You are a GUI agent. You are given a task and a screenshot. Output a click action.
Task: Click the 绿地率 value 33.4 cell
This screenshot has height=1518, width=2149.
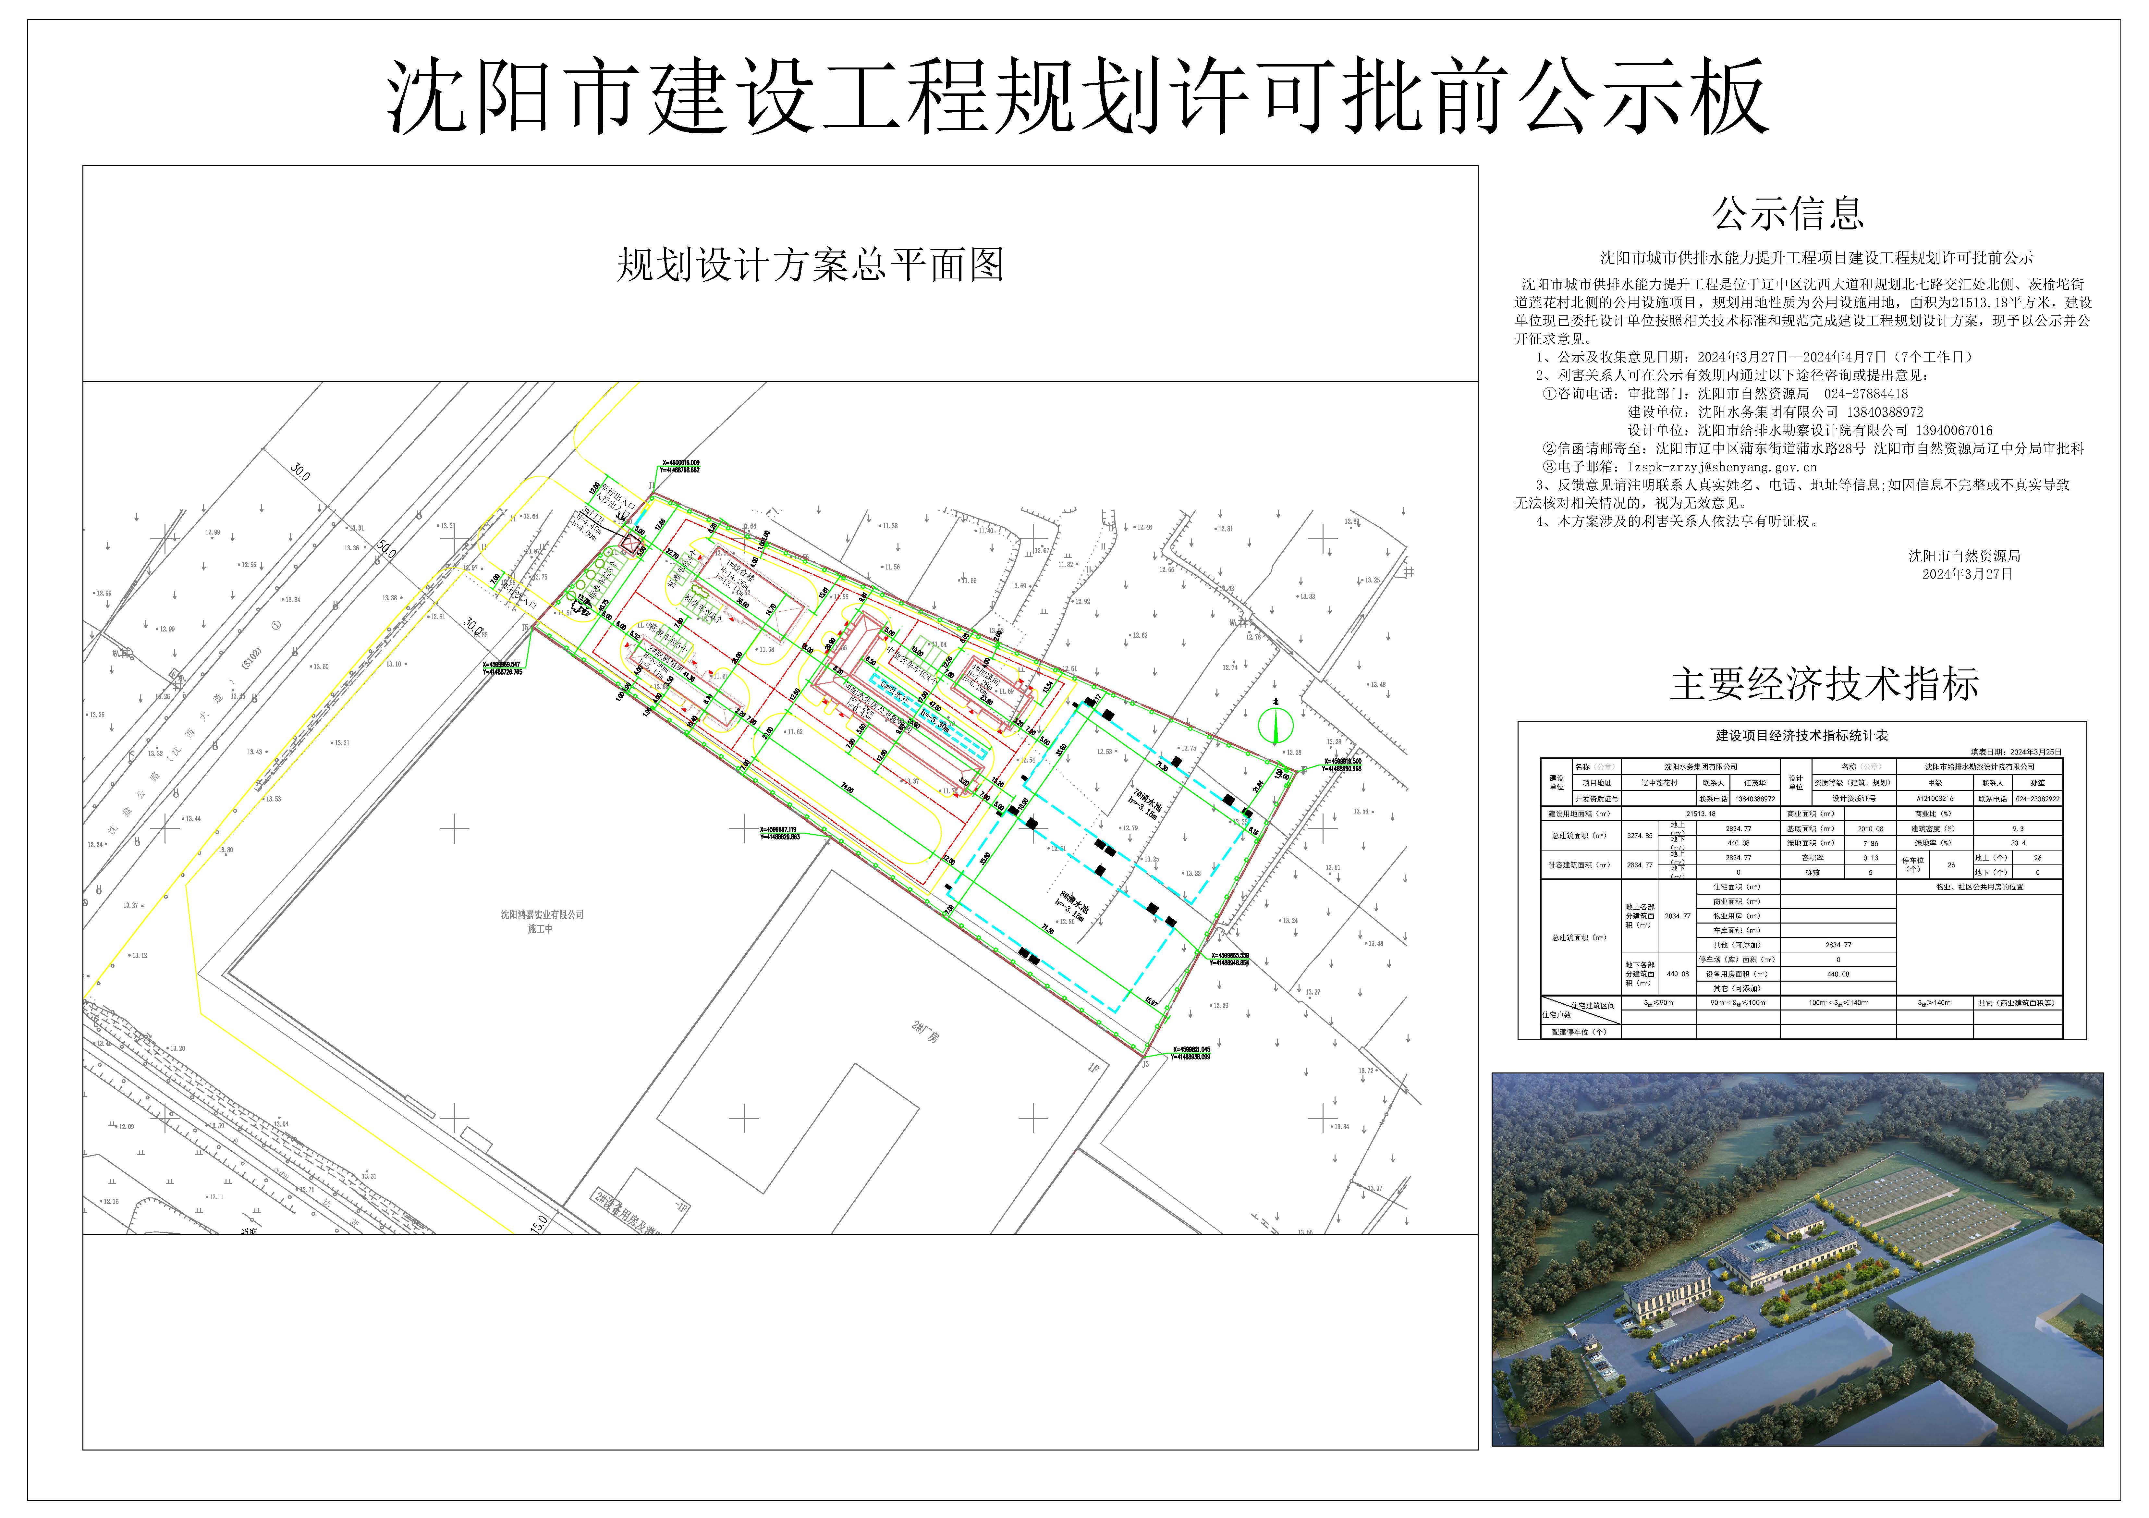point(2018,843)
